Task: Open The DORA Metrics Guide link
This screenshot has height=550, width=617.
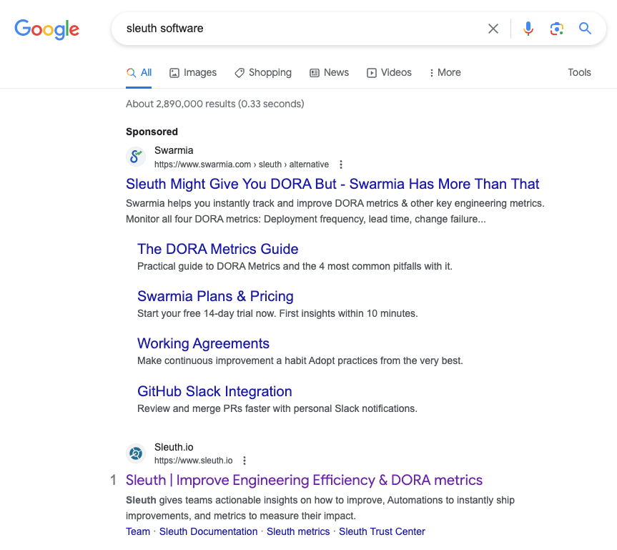Action: click(x=217, y=249)
